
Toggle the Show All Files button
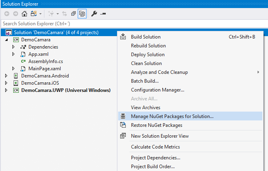point(82,14)
